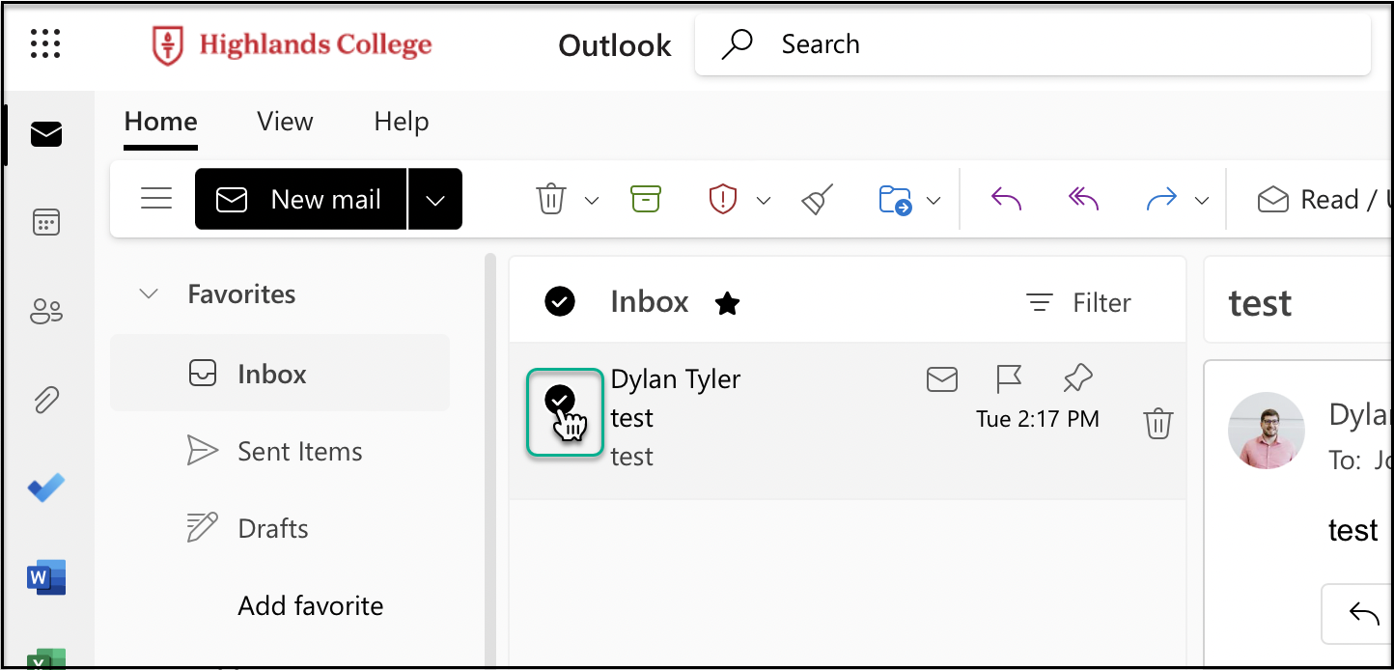Toggle select all messages in Inbox
The height and width of the screenshot is (670, 1394).
coord(560,301)
